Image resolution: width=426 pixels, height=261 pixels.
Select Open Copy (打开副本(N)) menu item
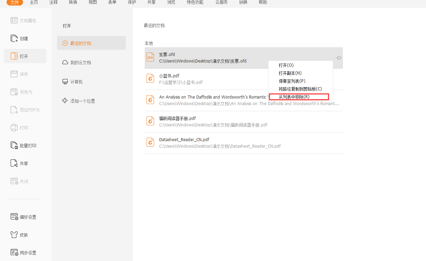290,73
